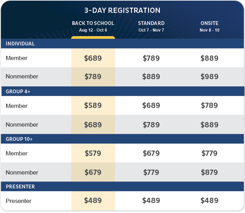Click the Presenter section heading

(20, 187)
